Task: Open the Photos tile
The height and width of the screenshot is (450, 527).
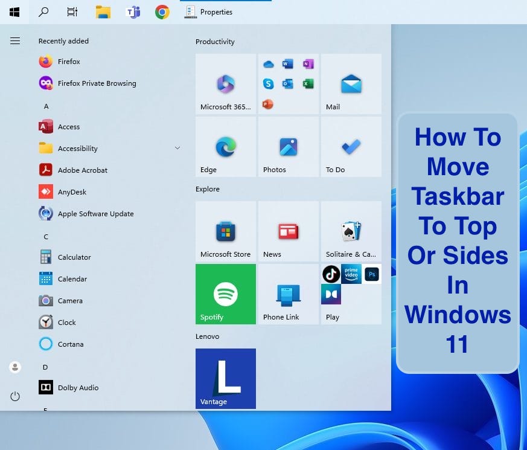Action: pos(289,147)
